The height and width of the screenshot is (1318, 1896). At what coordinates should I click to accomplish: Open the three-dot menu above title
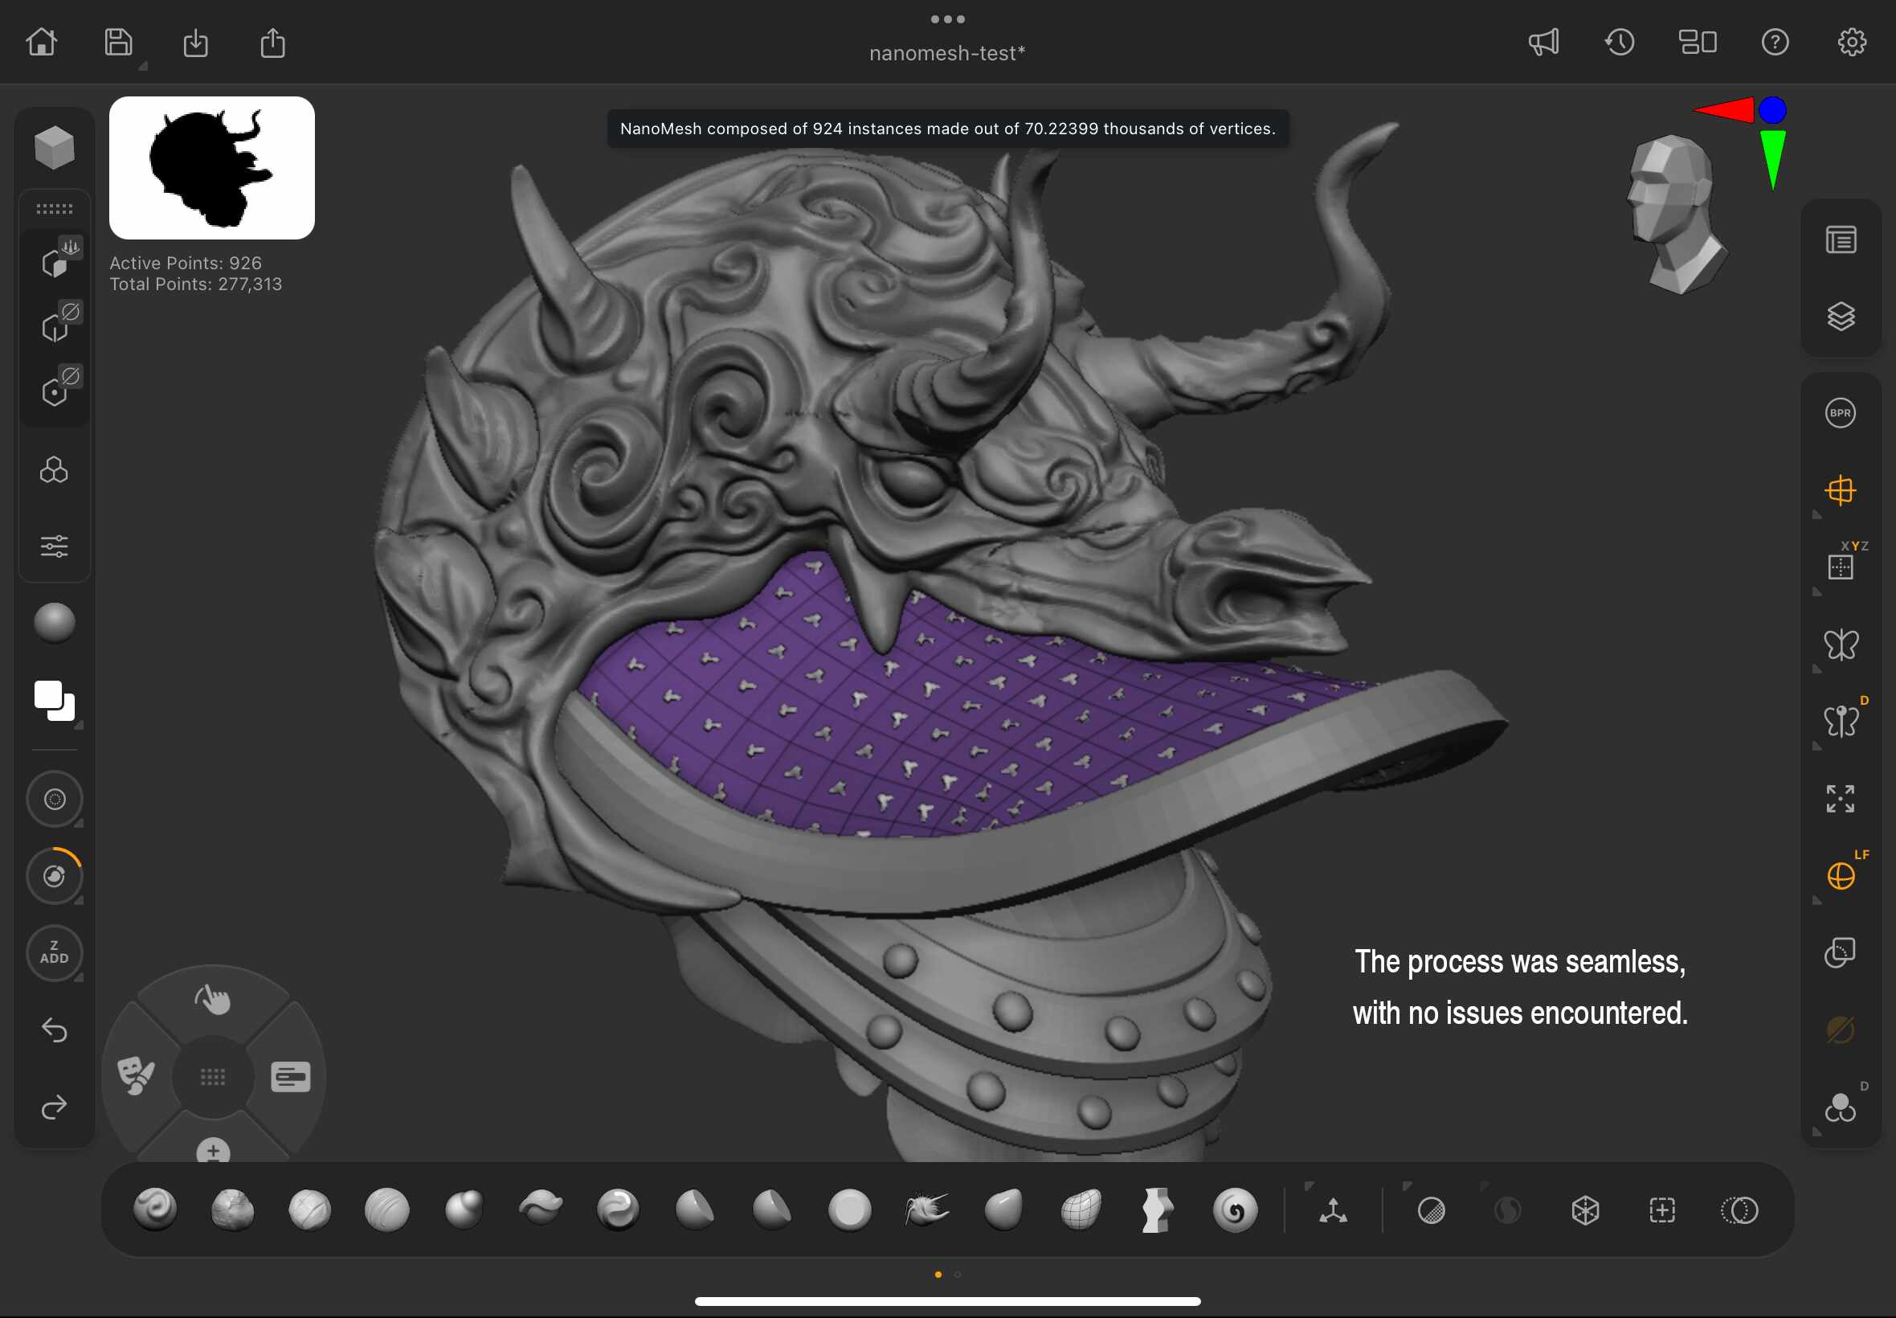coord(946,19)
